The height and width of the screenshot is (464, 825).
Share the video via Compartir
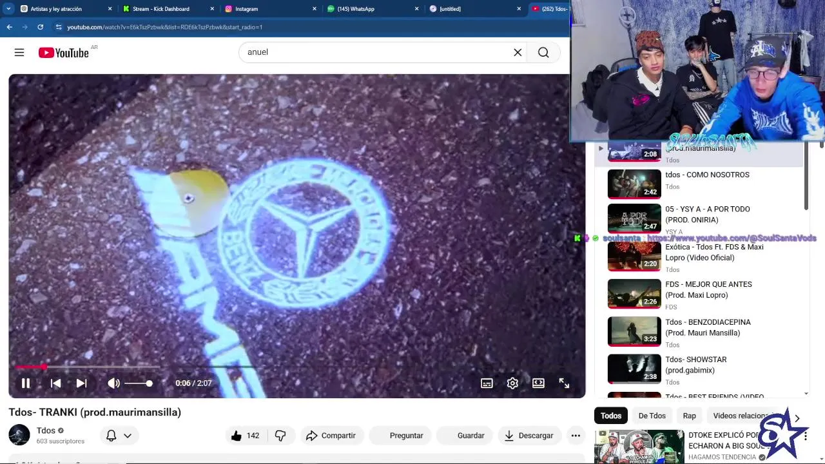pos(331,436)
